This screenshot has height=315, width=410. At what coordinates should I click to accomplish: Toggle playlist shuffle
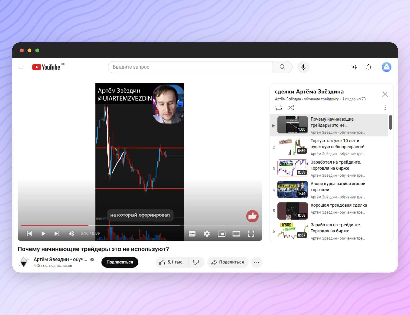pyautogui.click(x=291, y=108)
